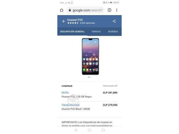Select the Descripción General tab
The width and height of the screenshot is (179, 134).
click(x=72, y=32)
